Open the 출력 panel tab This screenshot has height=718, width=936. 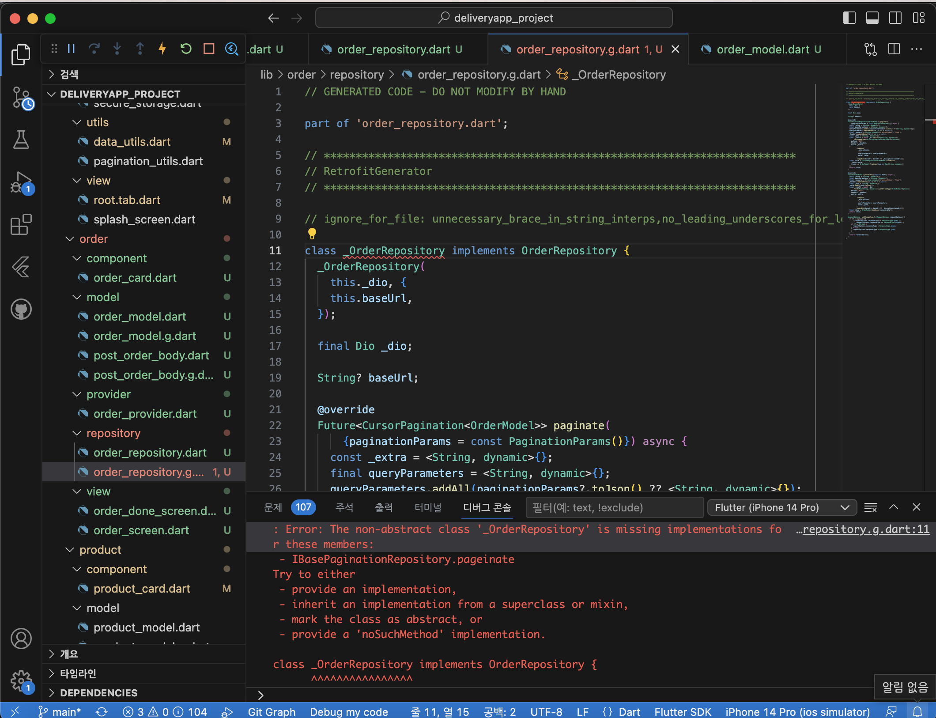384,507
